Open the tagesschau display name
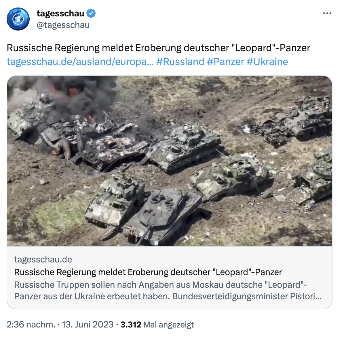 tap(60, 13)
